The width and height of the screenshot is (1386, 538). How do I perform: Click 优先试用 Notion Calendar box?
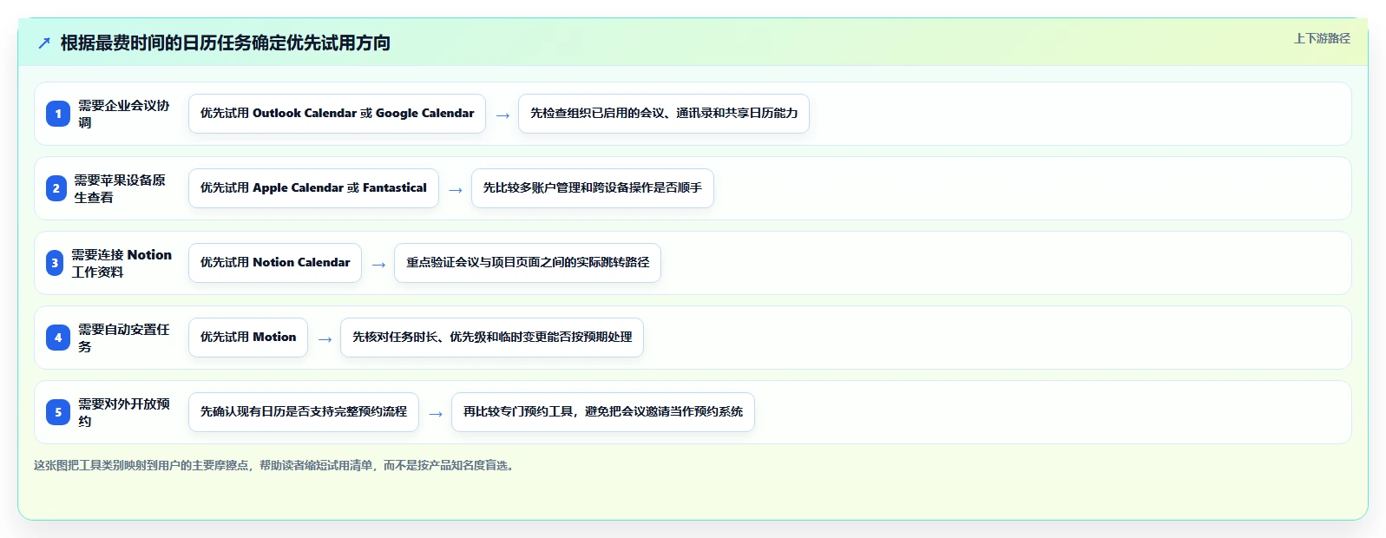pos(275,263)
